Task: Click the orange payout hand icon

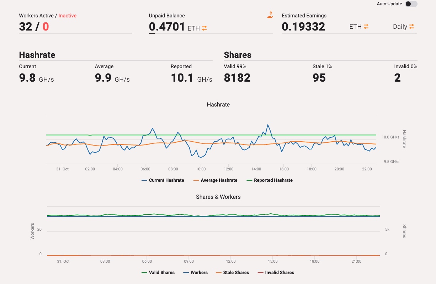Action: pyautogui.click(x=270, y=15)
